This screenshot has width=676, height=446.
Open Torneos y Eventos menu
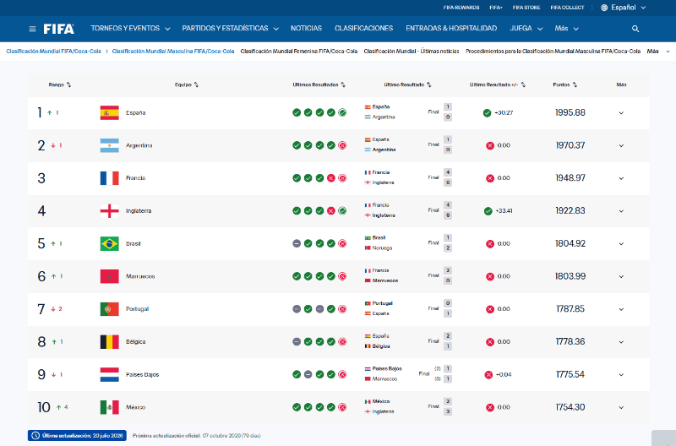[130, 29]
